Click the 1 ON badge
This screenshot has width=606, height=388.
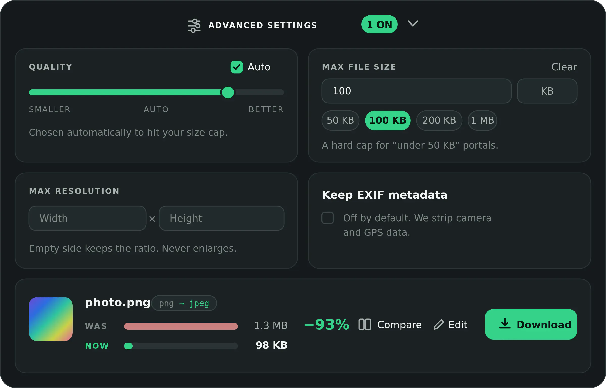[x=379, y=25]
